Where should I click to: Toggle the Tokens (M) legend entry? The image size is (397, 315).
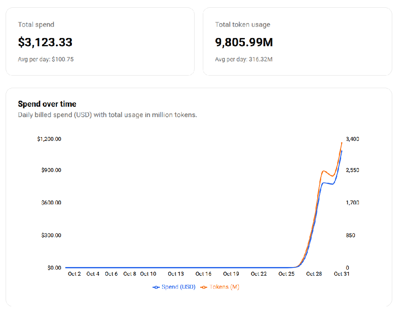(x=224, y=287)
